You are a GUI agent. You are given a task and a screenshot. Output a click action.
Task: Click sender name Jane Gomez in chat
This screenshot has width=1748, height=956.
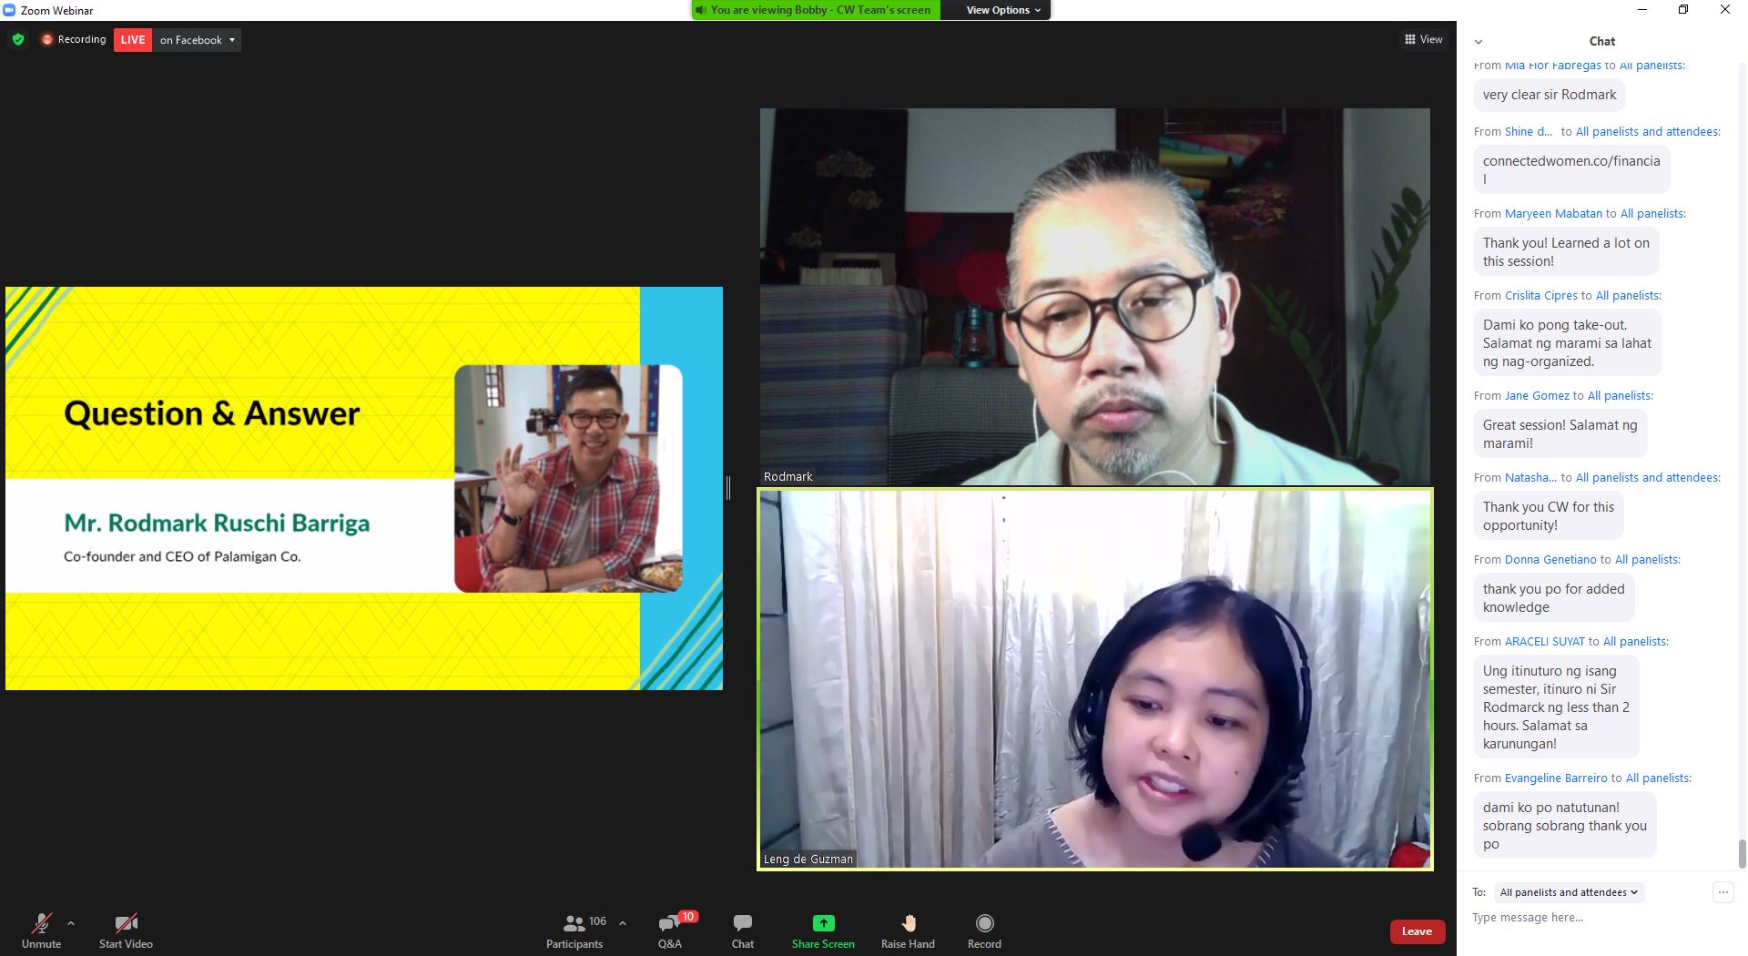[x=1537, y=396]
